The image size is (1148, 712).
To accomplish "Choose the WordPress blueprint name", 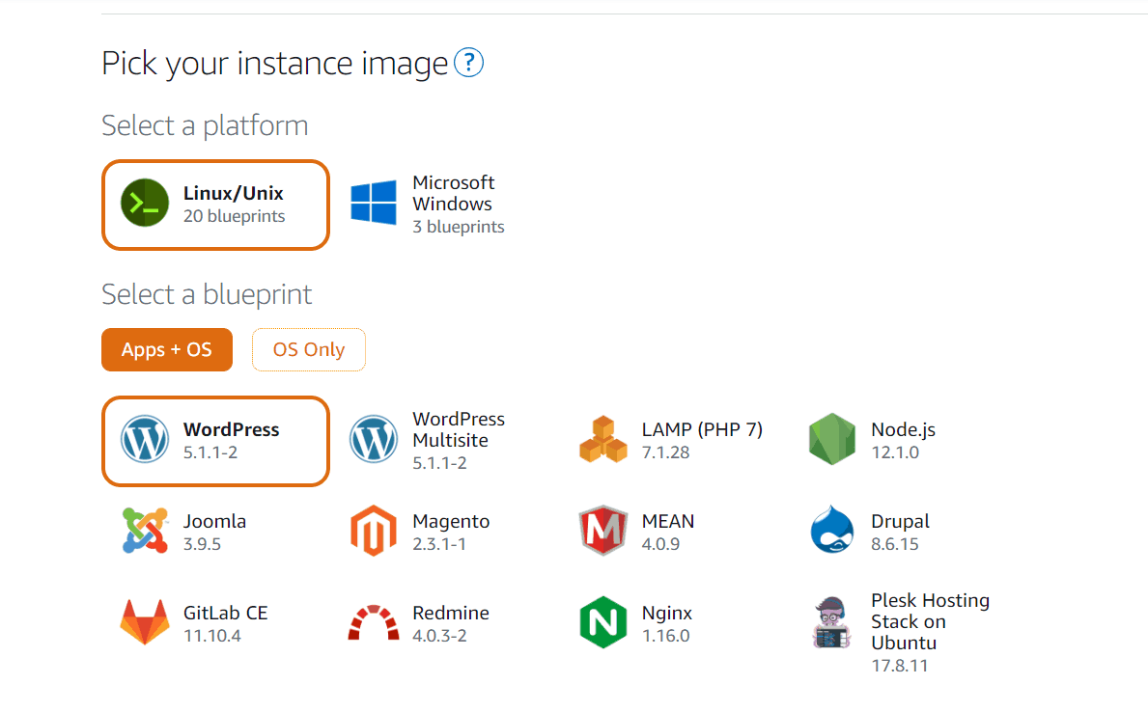I will [x=232, y=429].
